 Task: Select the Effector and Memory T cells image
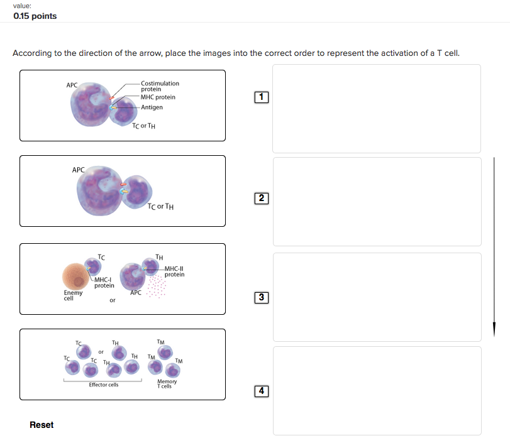click(x=123, y=364)
